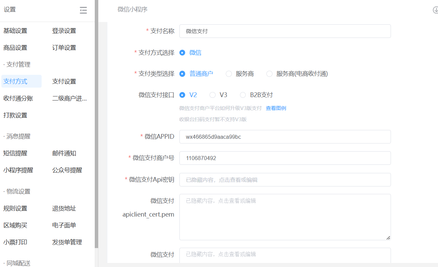Open the 查看图例 link
Viewport: 438px width, 267px height.
click(276, 108)
